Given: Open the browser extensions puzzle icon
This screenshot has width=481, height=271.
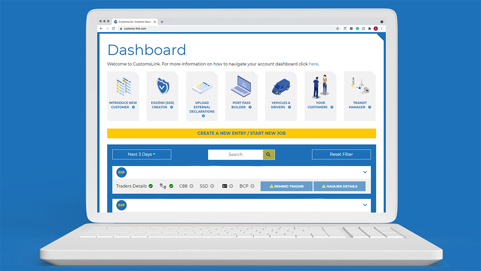Looking at the screenshot, I should point(369,29).
